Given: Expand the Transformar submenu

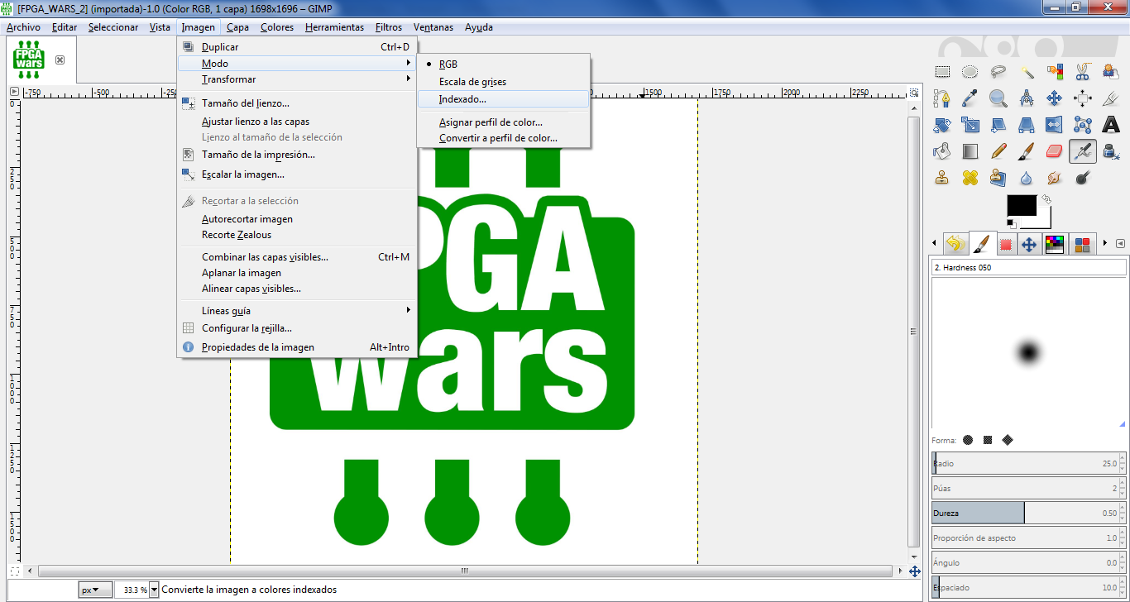Looking at the screenshot, I should (x=297, y=79).
